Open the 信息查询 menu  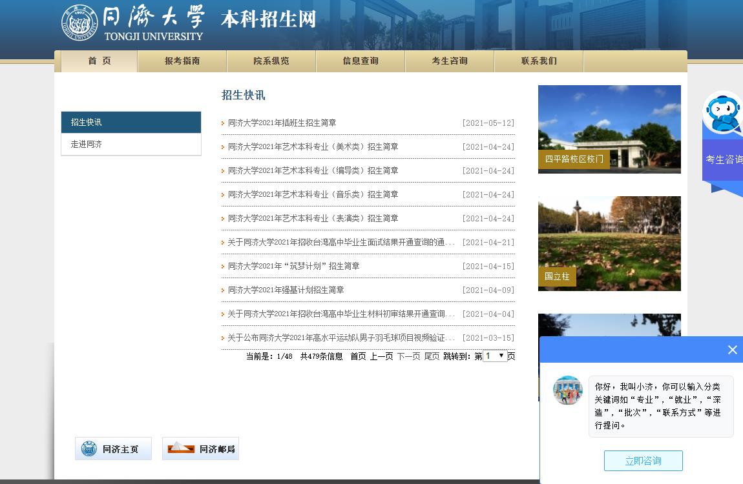[x=361, y=61]
